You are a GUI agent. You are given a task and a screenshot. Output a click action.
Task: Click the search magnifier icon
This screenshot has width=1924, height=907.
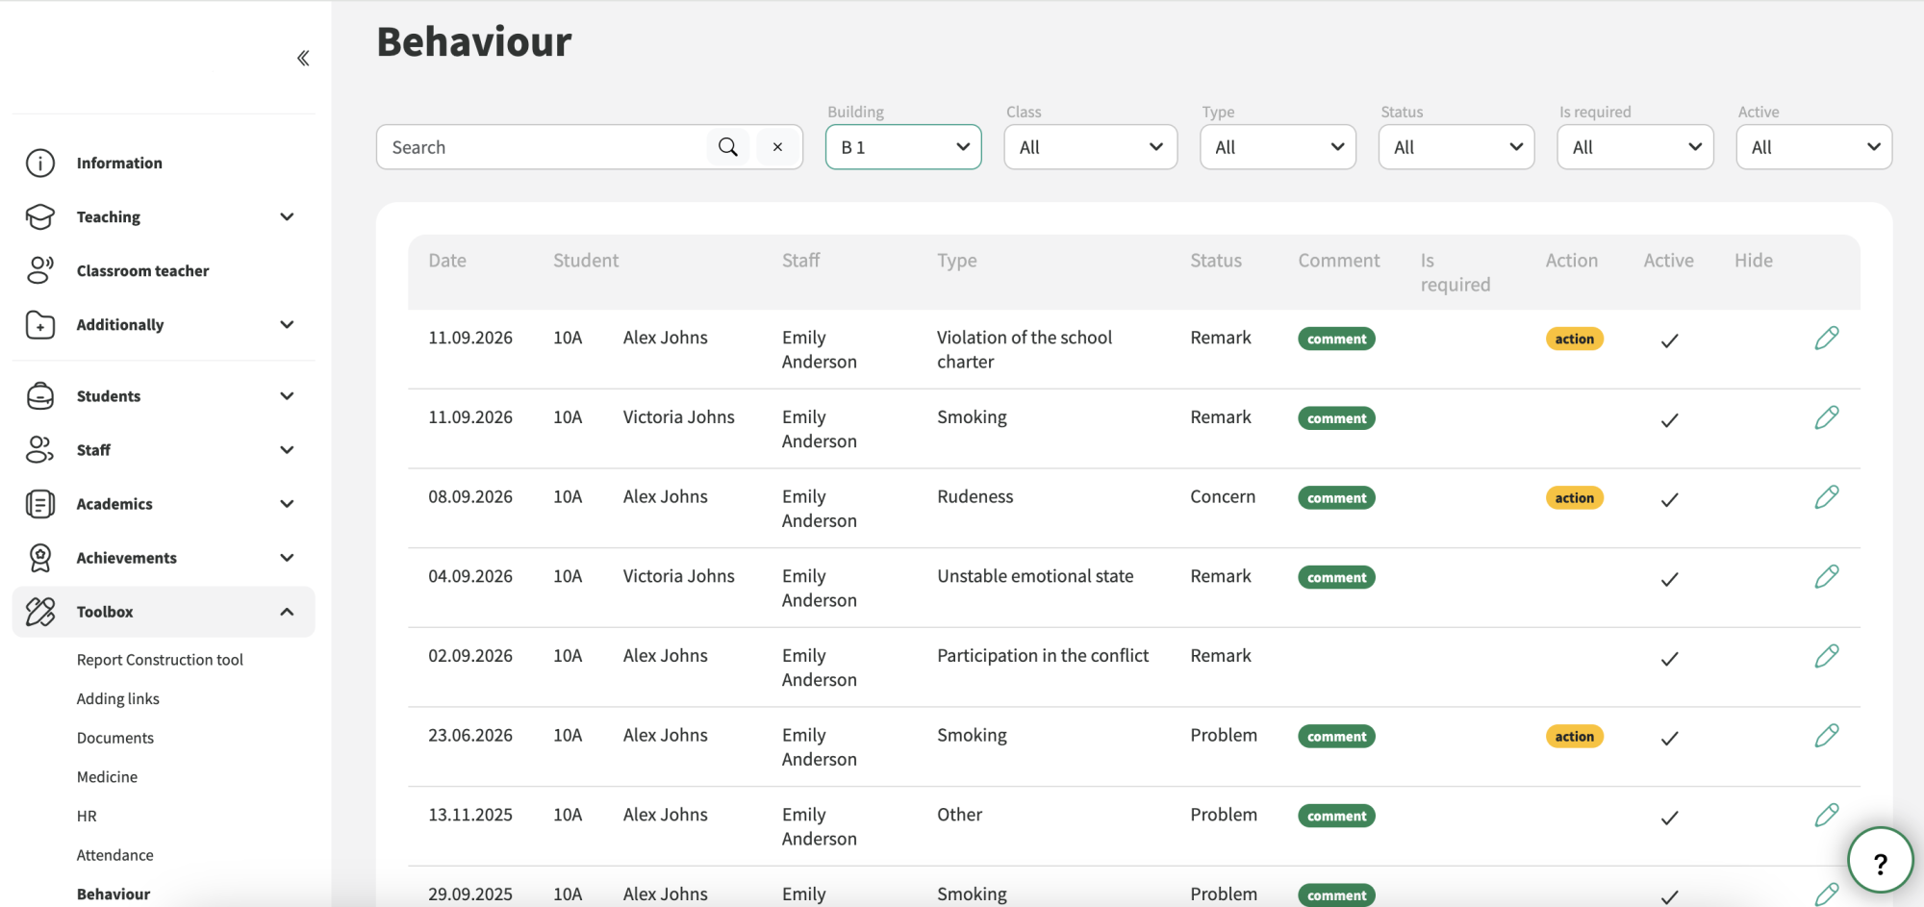click(x=728, y=147)
